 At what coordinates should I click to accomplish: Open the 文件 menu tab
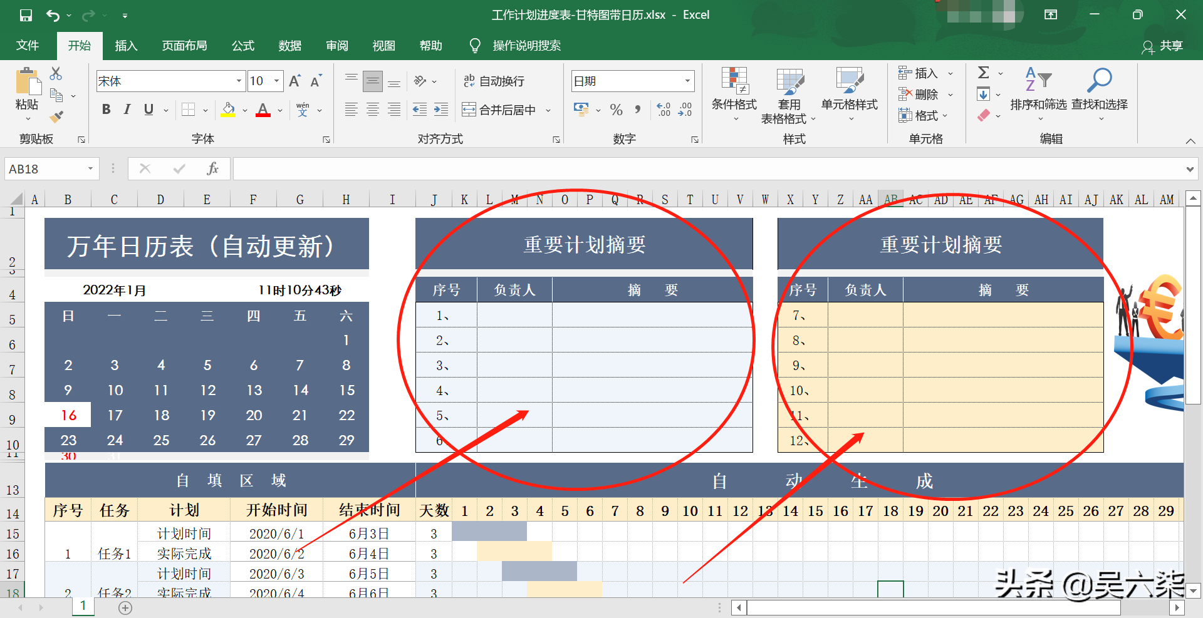tap(28, 45)
